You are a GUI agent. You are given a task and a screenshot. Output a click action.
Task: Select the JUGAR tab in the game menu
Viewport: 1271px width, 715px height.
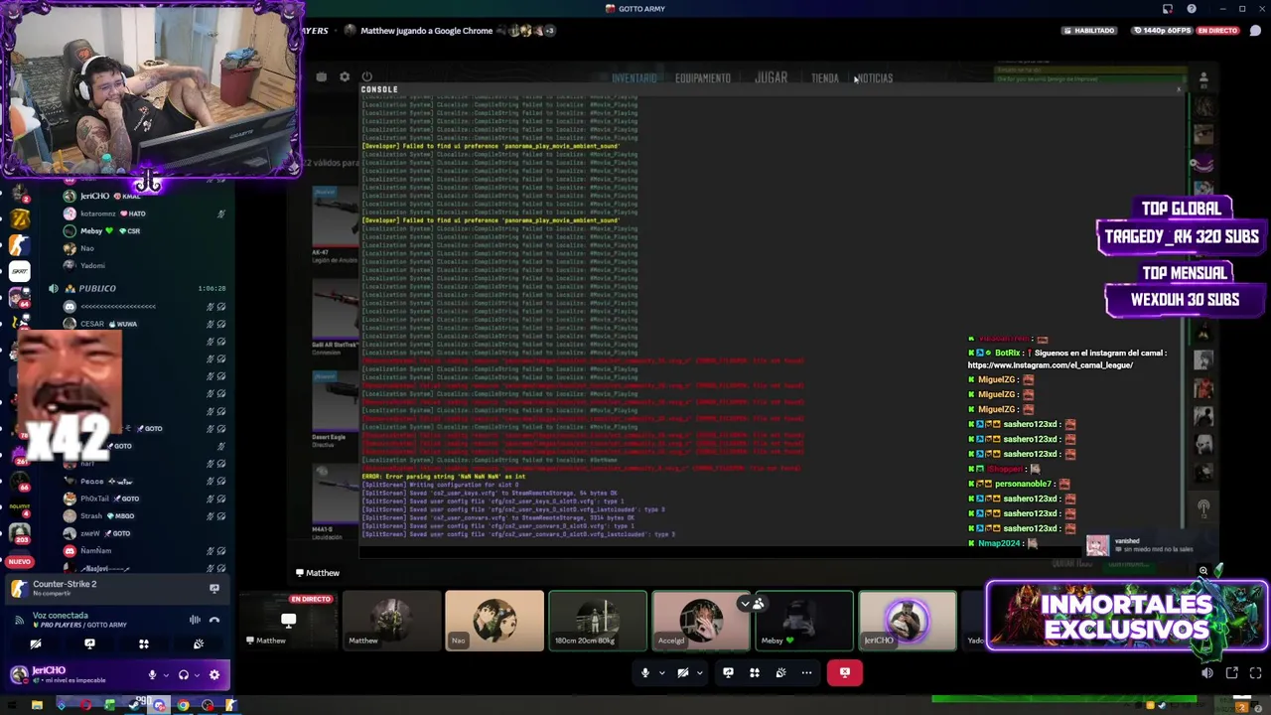(771, 77)
